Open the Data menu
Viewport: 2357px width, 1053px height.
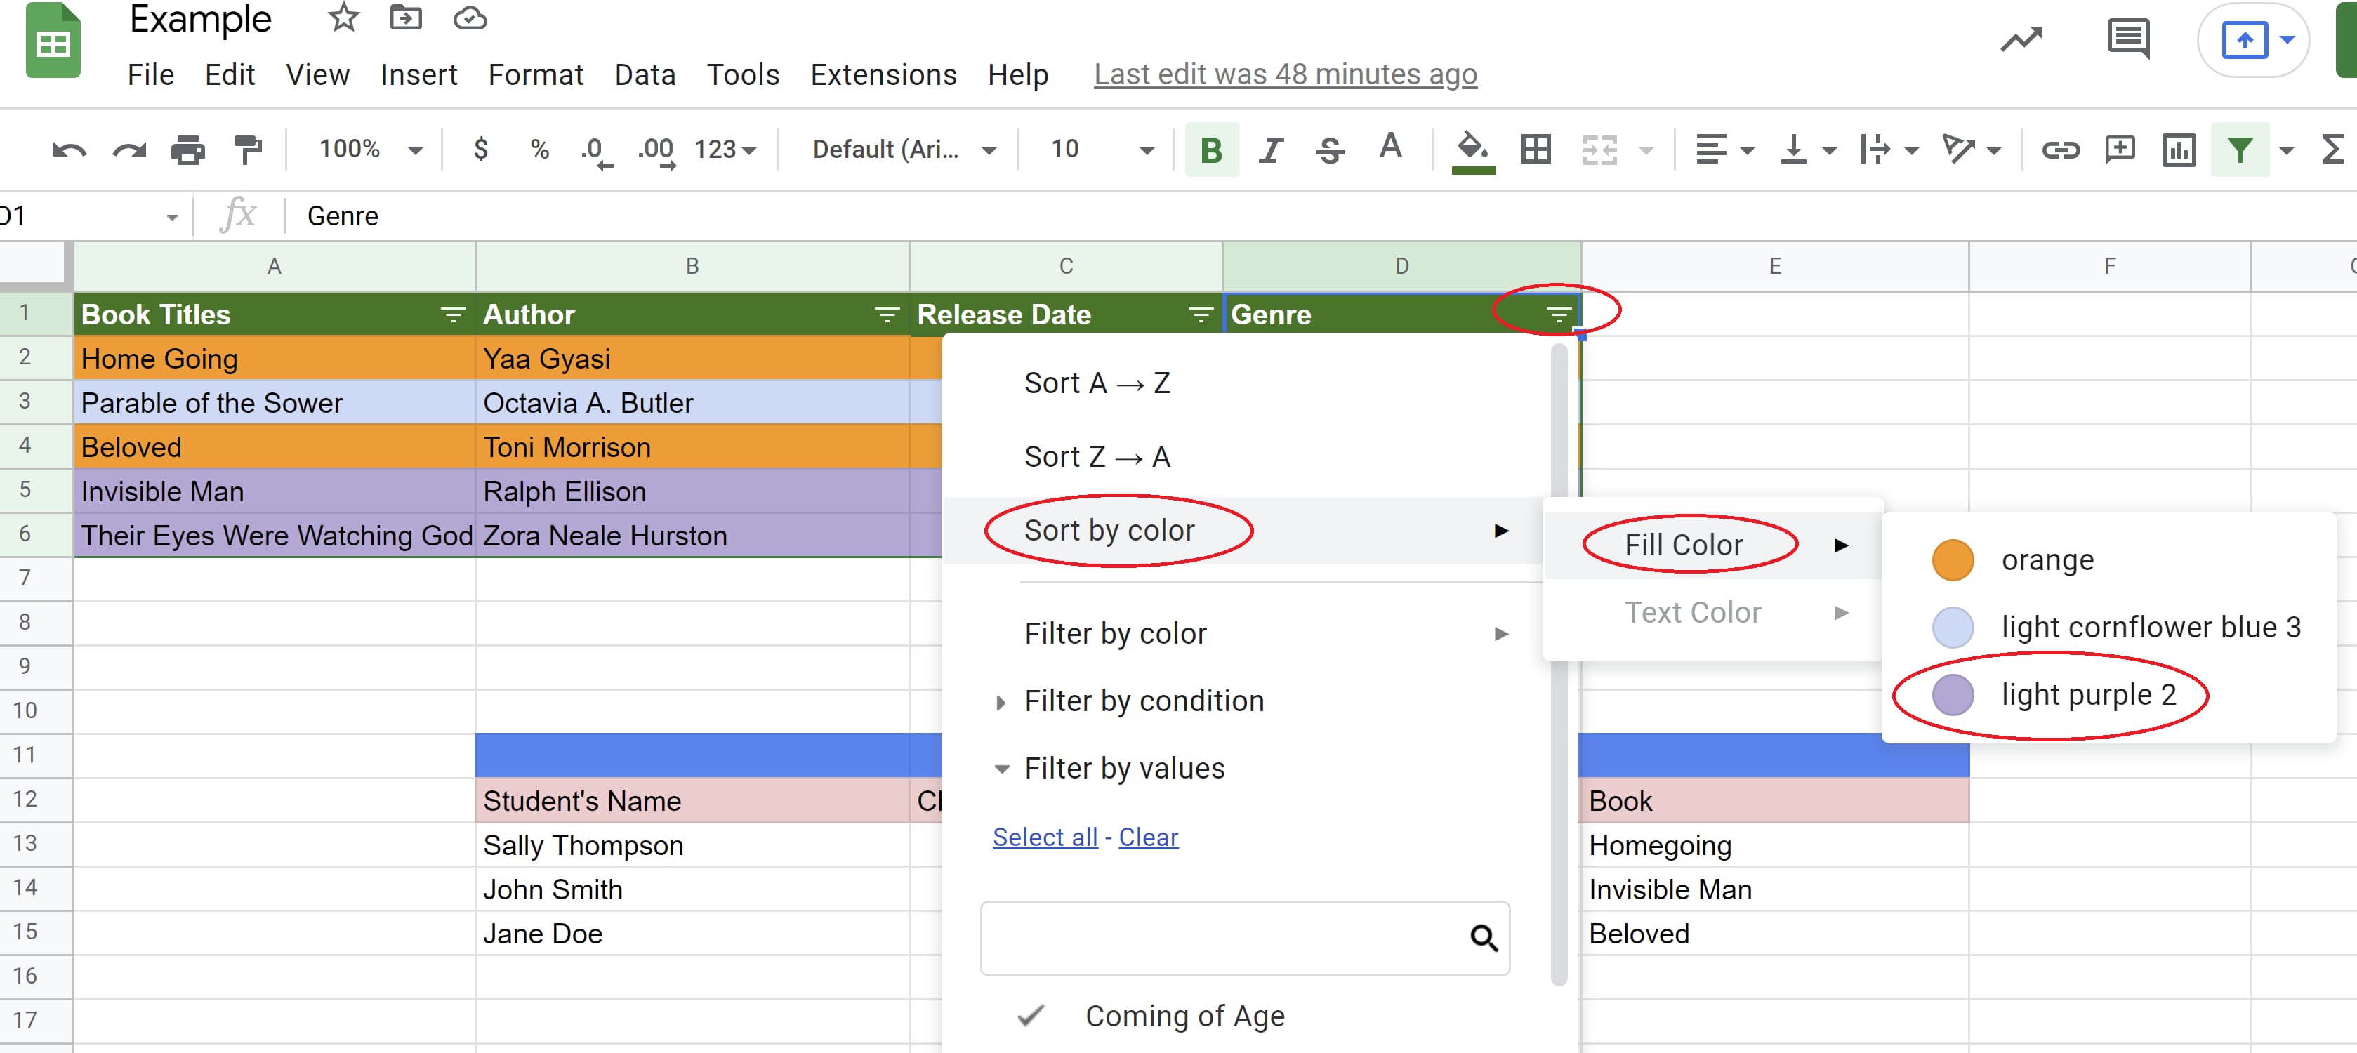coord(644,74)
